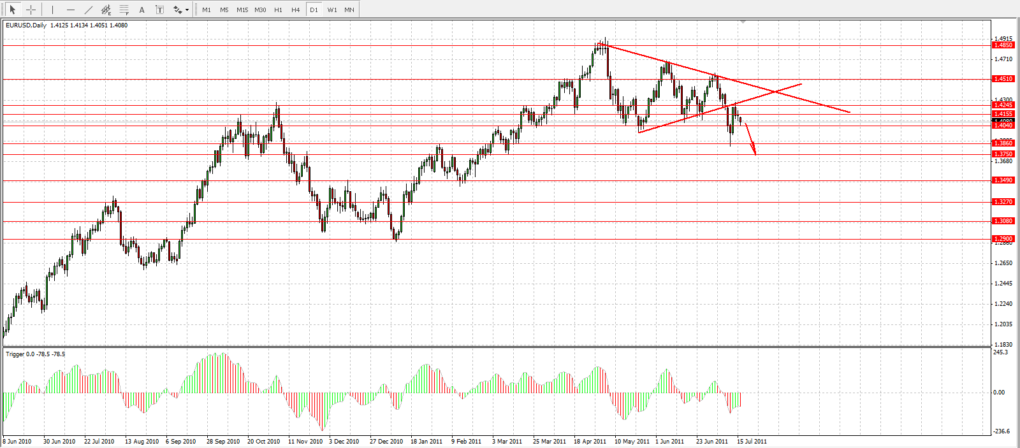Click the 1.2650 price scale value
The image size is (1020, 448).
(x=1003, y=263)
